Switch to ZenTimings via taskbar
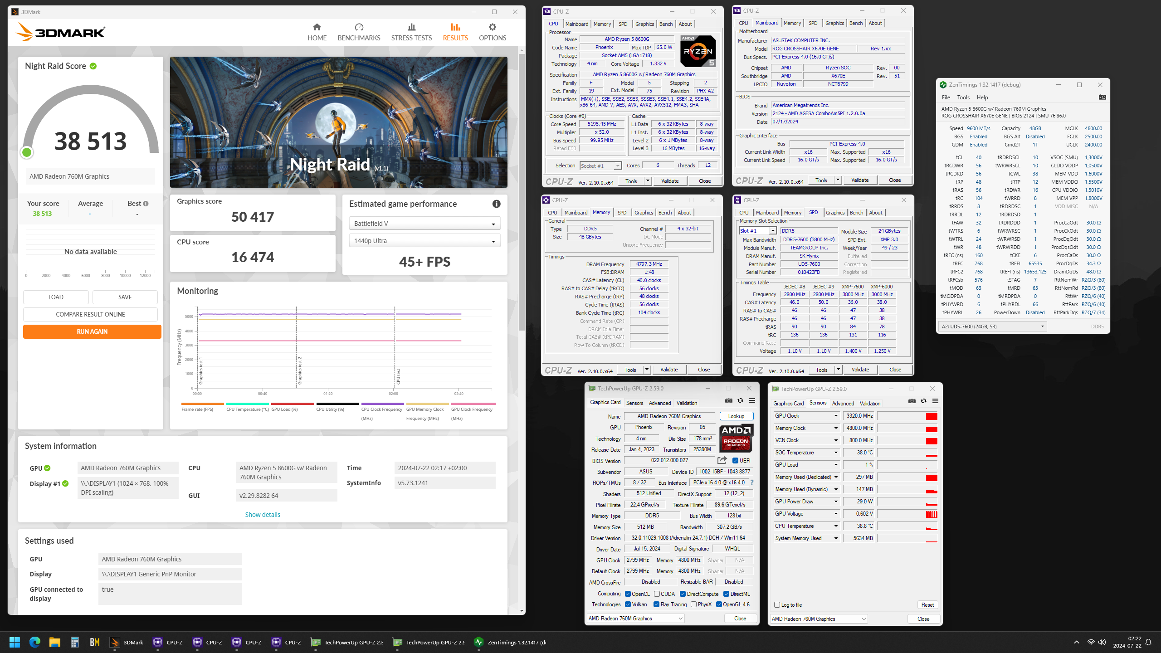This screenshot has width=1161, height=653. point(510,642)
